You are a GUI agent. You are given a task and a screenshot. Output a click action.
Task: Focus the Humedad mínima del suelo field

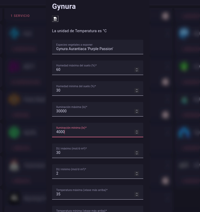(93, 90)
